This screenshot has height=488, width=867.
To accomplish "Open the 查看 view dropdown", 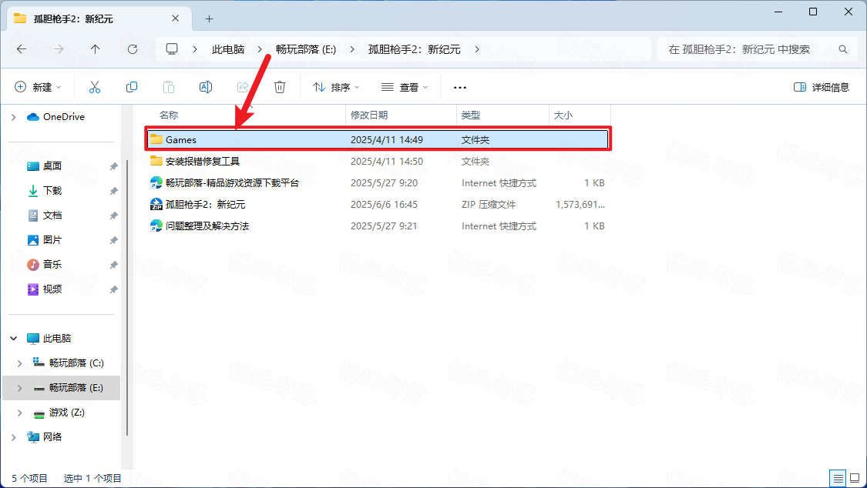I will [405, 87].
